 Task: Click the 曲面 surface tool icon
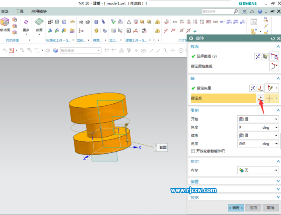pyautogui.click(x=39, y=22)
